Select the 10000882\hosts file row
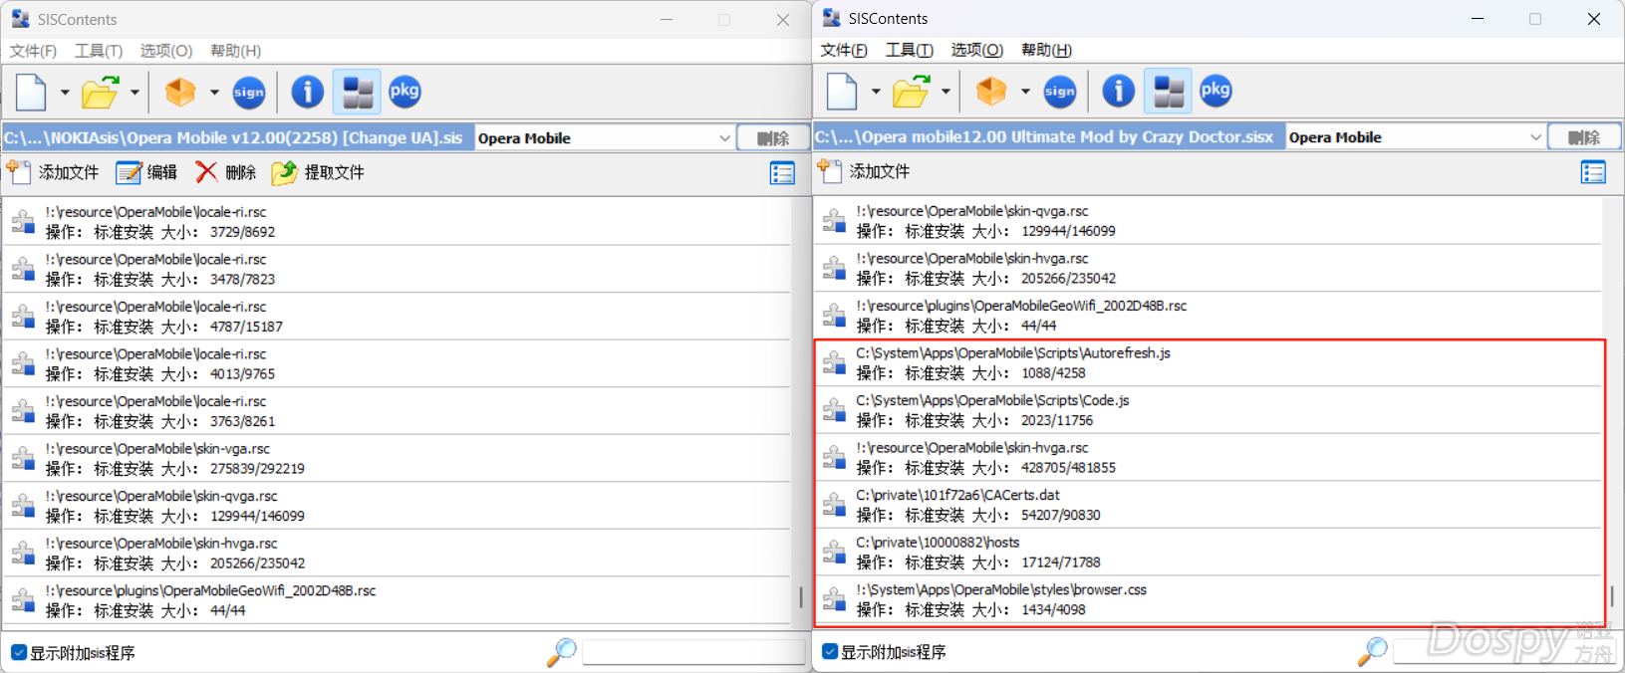Viewport: 1625px width, 673px height. (1209, 553)
